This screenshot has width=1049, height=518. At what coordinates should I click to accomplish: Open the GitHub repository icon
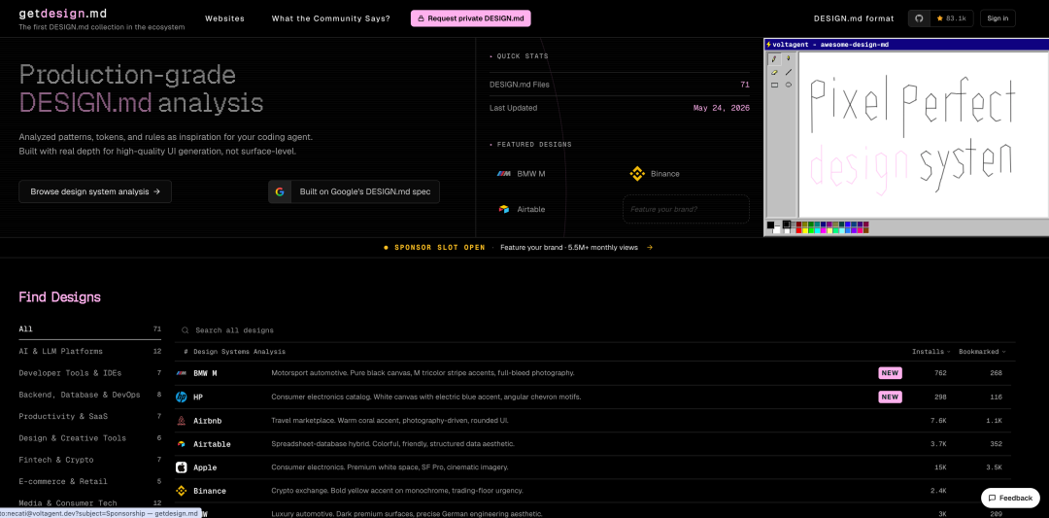(x=919, y=18)
